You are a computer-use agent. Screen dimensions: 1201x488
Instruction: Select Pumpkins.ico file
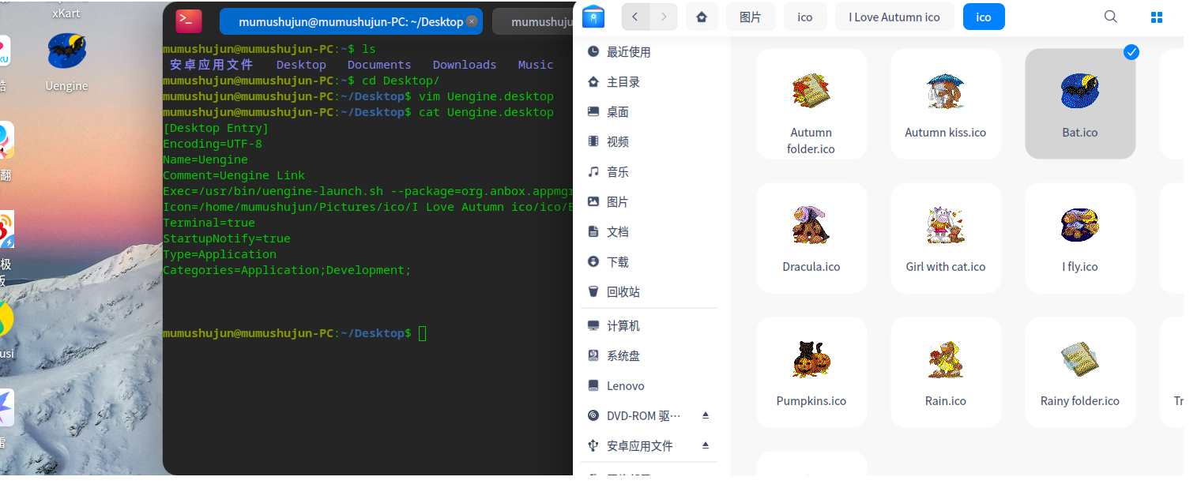811,373
